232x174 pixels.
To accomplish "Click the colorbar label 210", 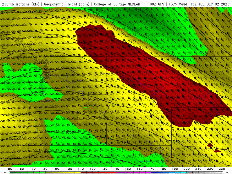I will [x=198, y=169].
